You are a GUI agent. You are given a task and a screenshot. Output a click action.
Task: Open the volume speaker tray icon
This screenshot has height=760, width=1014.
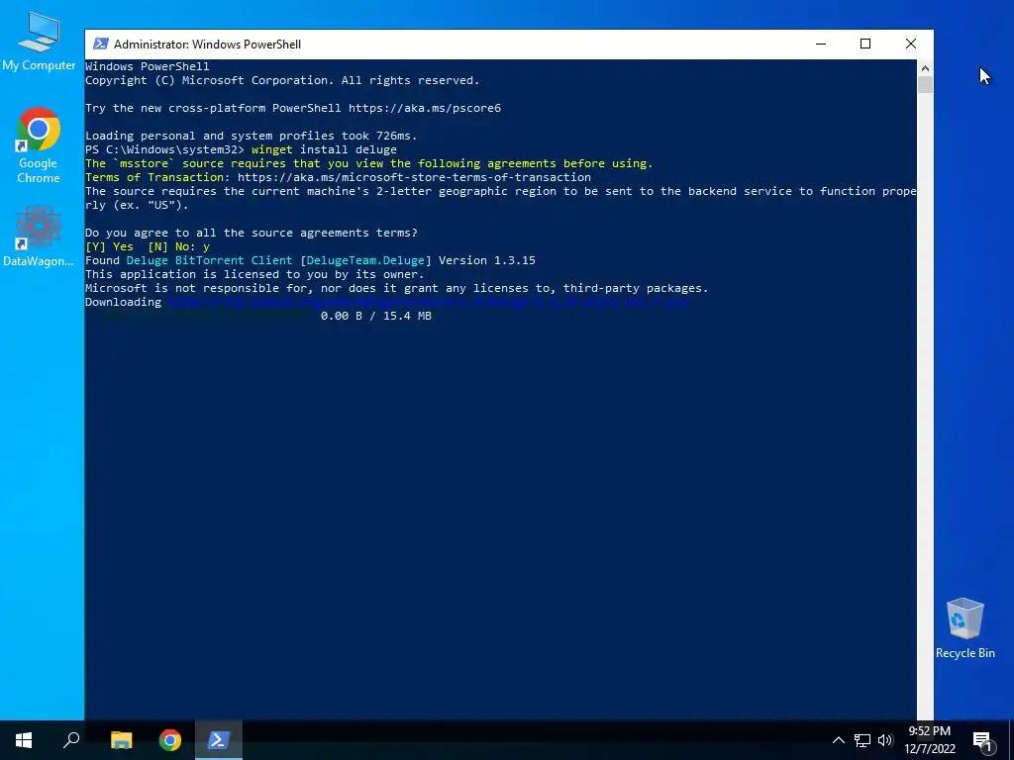coord(885,740)
